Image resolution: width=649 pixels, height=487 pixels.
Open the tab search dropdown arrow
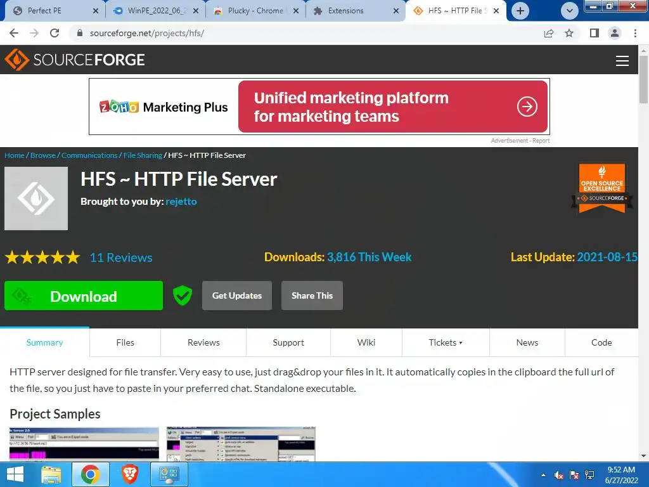(570, 11)
